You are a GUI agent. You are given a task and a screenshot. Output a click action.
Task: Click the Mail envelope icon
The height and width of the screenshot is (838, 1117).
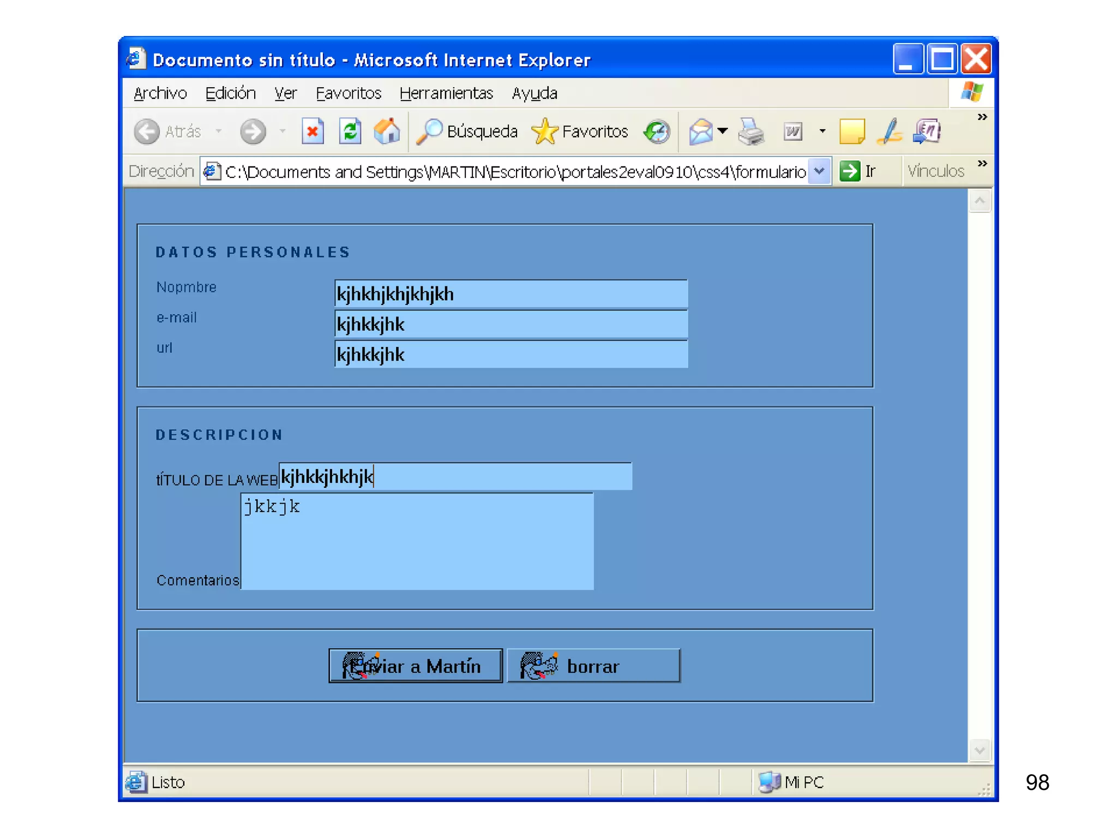point(701,131)
